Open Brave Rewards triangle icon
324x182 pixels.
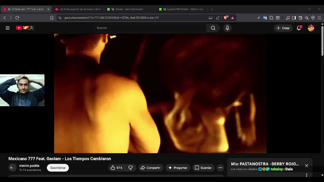coord(232,18)
